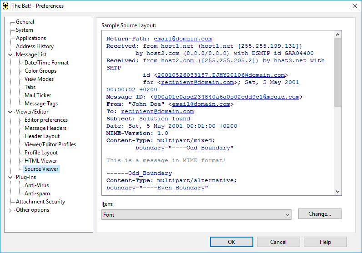
Task: Select the Message List category
Action: click(x=31, y=55)
